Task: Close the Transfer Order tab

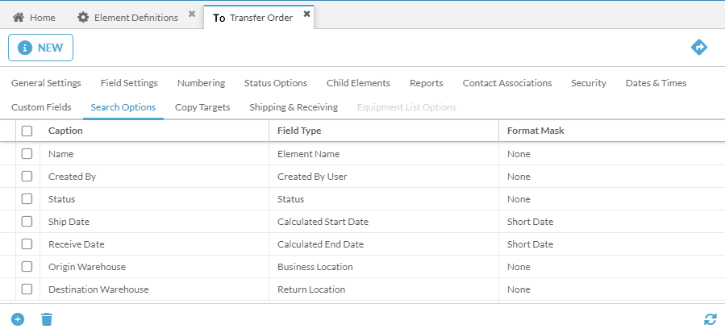Action: 306,14
